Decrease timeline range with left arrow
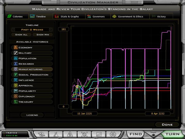 [x=13, y=30]
